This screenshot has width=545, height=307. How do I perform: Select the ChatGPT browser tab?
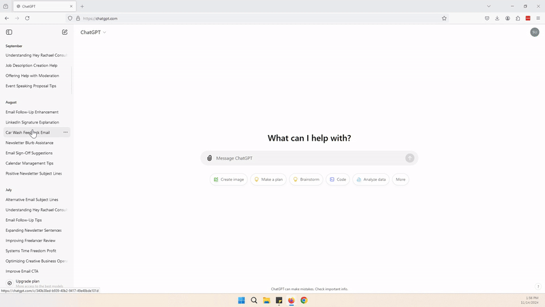44,6
